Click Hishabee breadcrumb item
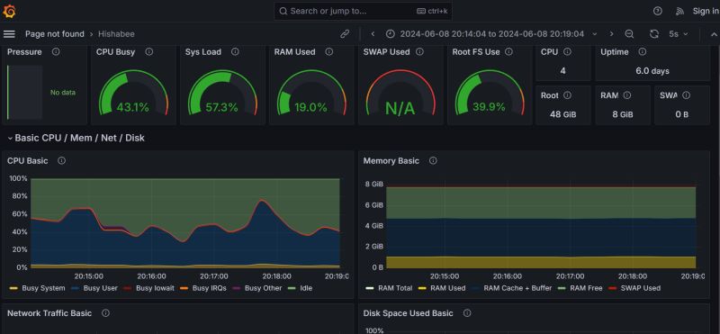 (116, 34)
